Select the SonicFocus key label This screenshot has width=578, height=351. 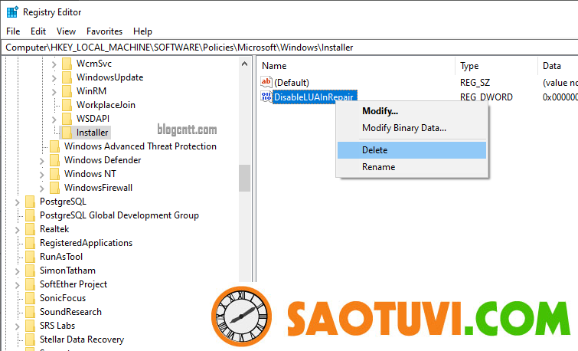[63, 298]
